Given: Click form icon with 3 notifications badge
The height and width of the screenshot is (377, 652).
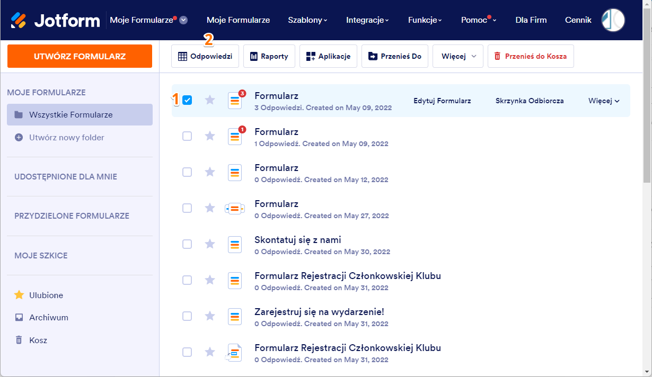Looking at the screenshot, I should point(235,100).
